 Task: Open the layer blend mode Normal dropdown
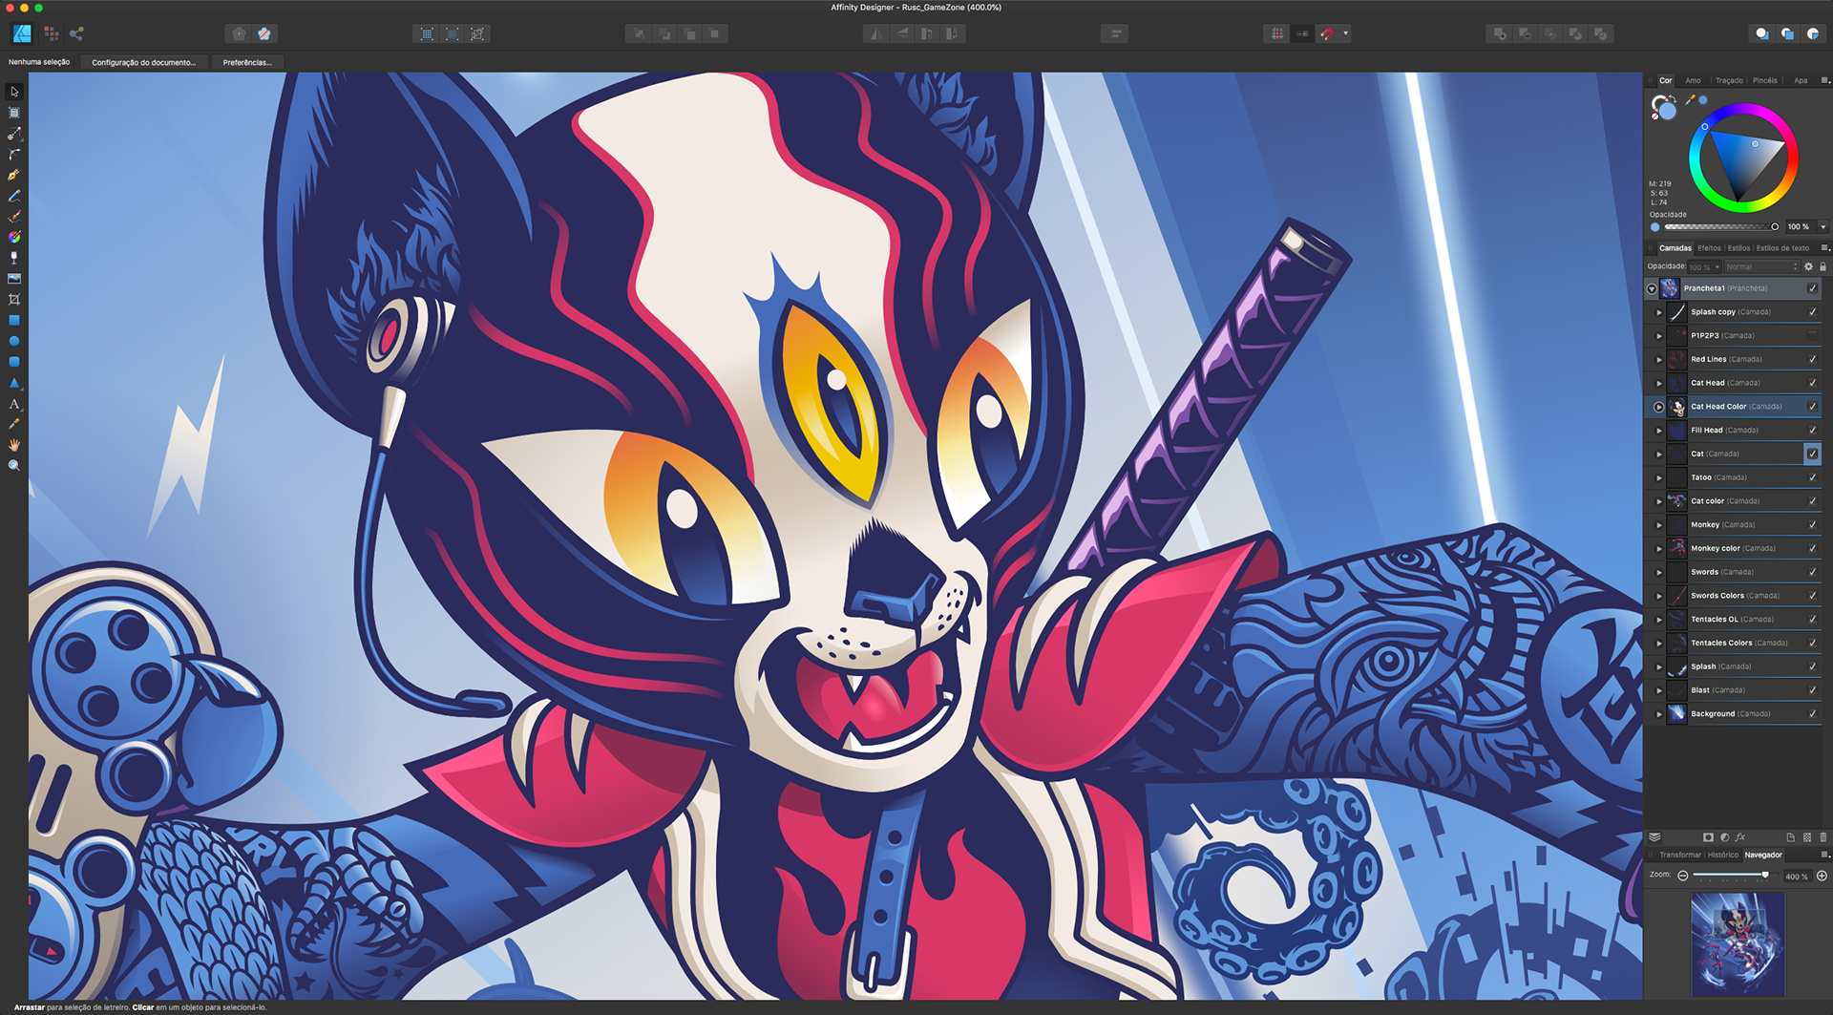pos(1761,267)
